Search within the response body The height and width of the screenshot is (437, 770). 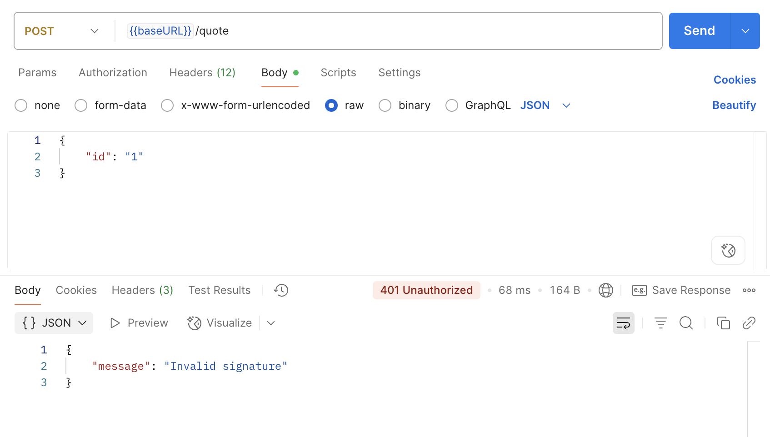click(x=686, y=323)
